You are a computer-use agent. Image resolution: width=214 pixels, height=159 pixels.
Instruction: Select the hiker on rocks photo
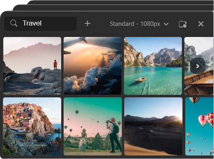pos(32,66)
